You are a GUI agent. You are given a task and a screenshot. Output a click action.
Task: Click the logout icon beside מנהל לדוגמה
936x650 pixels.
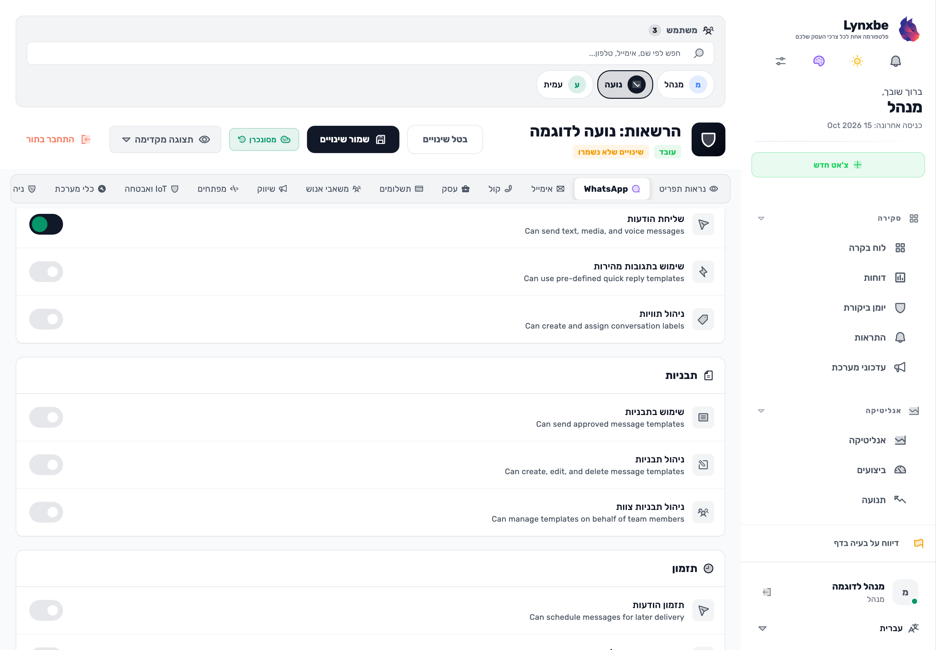tap(767, 592)
